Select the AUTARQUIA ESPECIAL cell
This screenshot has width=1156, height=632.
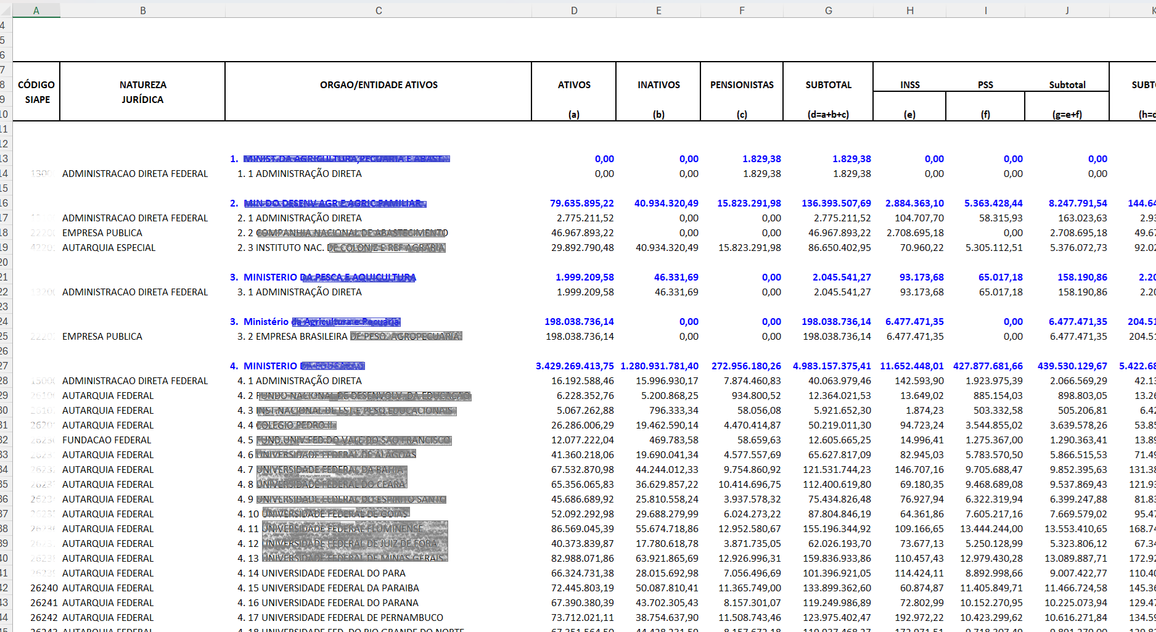pyautogui.click(x=109, y=248)
